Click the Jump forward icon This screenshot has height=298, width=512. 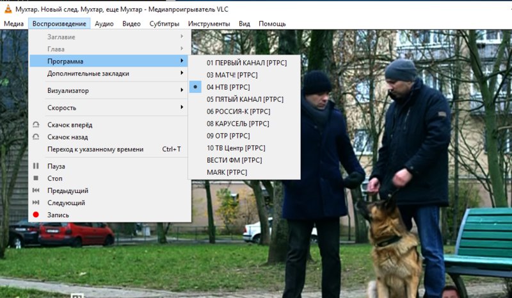tap(36, 125)
